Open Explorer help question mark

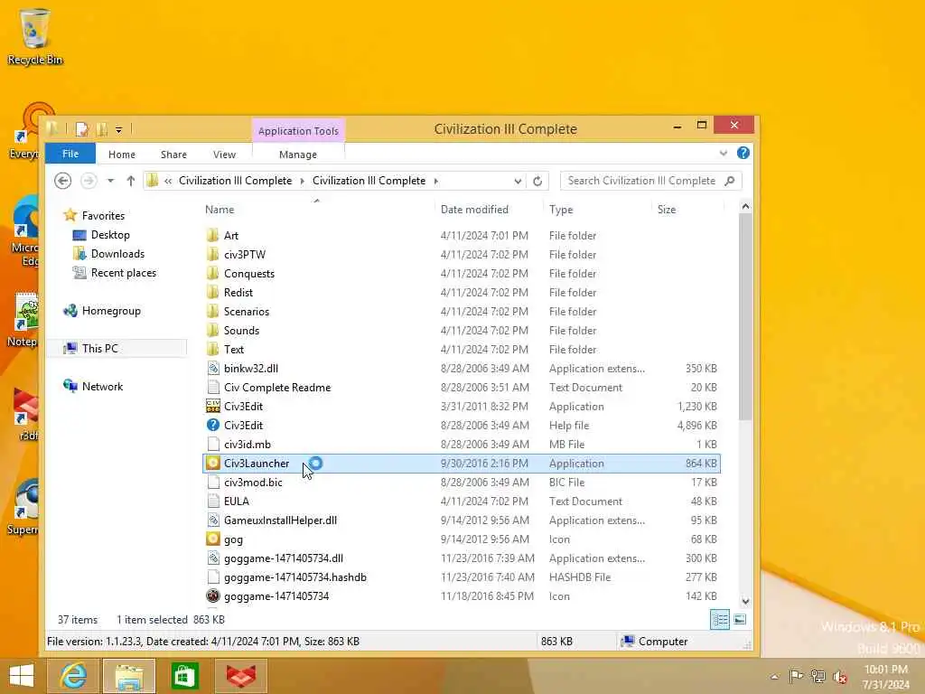[x=743, y=154]
